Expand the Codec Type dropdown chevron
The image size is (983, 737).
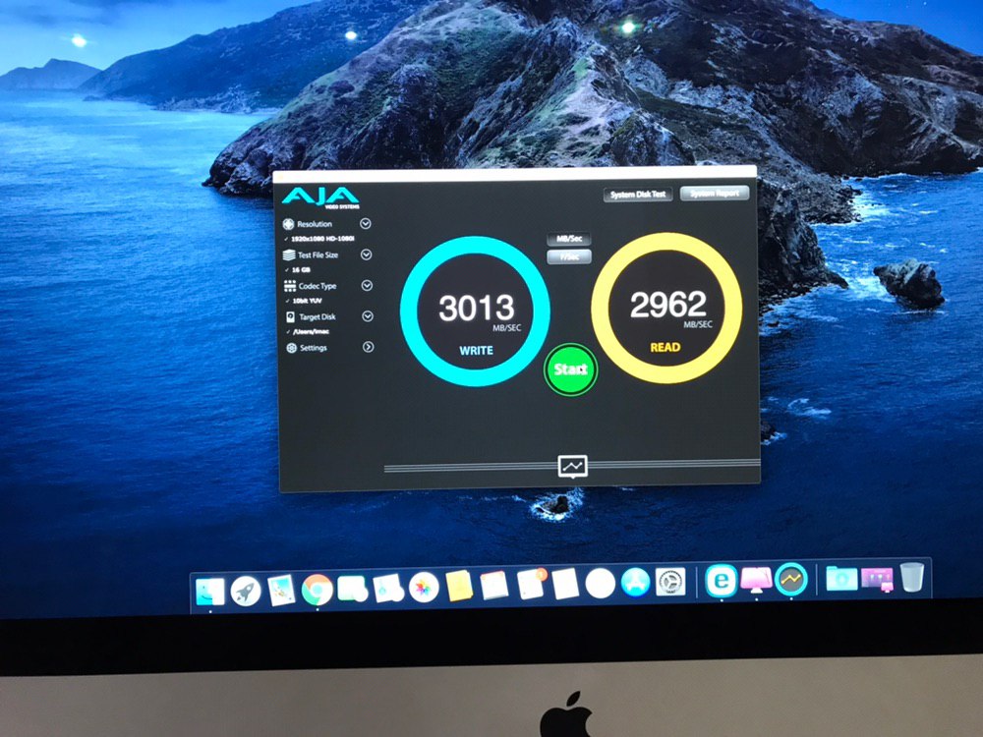(367, 285)
